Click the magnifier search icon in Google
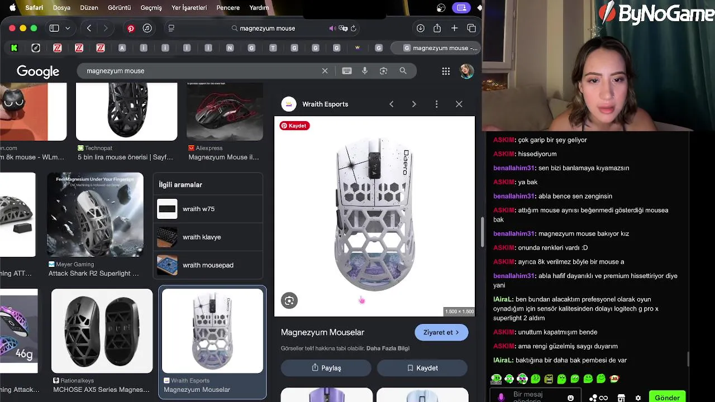The height and width of the screenshot is (402, 715). coord(403,71)
